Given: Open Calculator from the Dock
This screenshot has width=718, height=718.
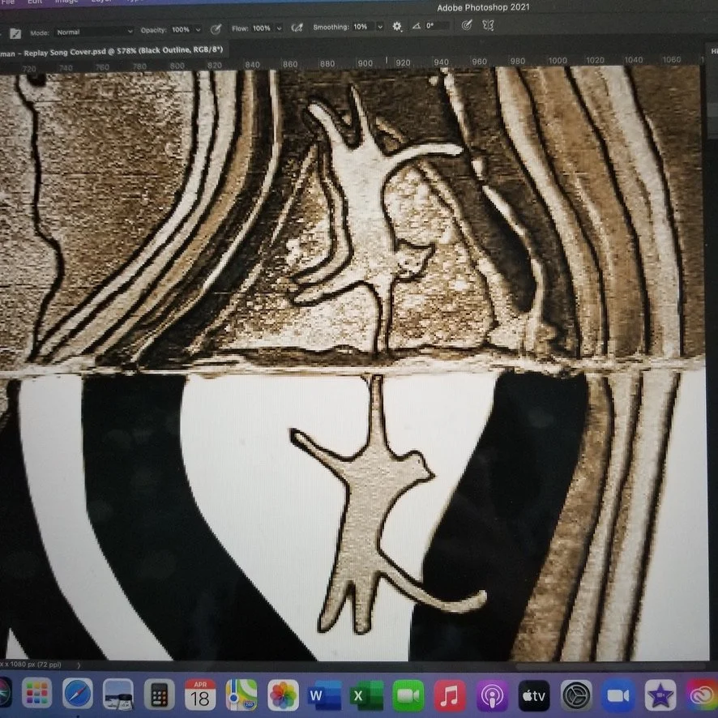Looking at the screenshot, I should tap(159, 694).
